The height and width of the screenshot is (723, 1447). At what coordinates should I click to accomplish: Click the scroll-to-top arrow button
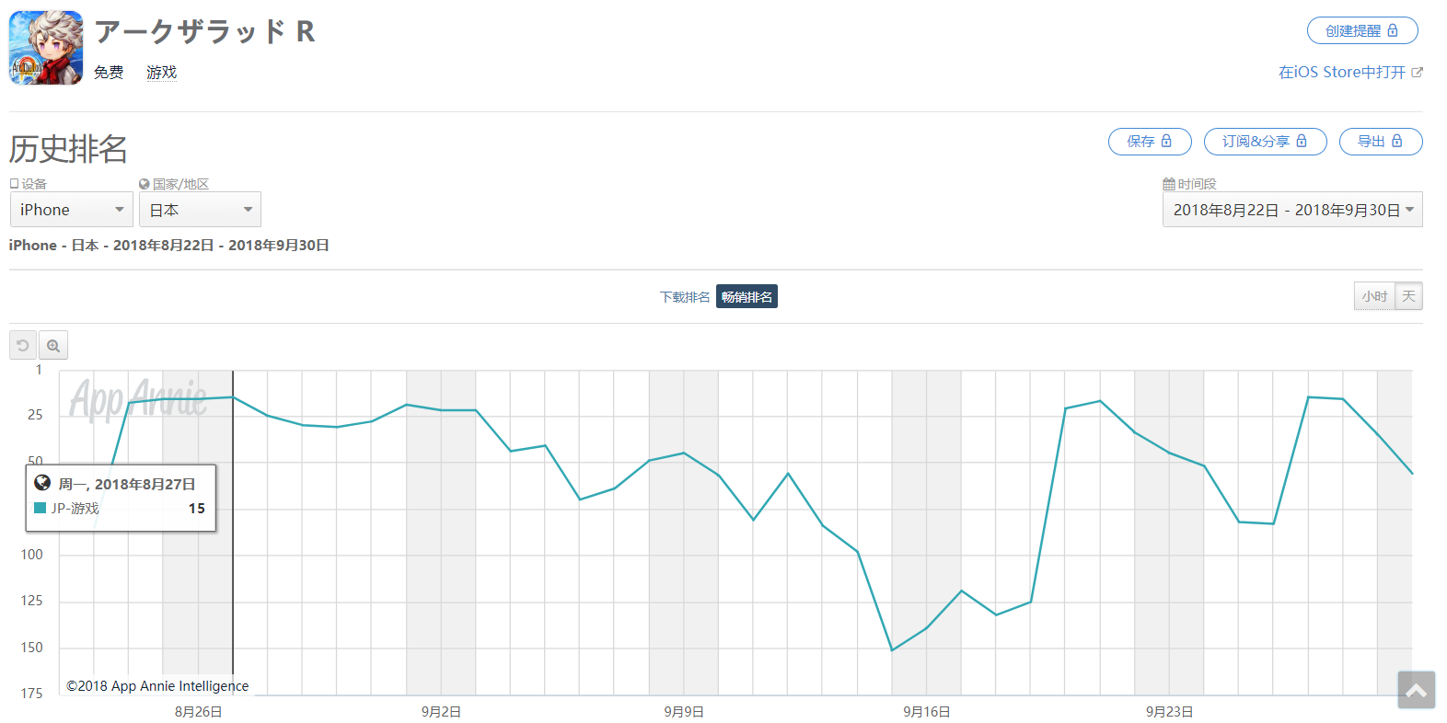(1416, 690)
